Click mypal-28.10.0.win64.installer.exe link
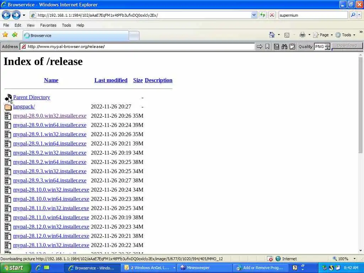The width and height of the screenshot is (364, 273). (x=51, y=199)
